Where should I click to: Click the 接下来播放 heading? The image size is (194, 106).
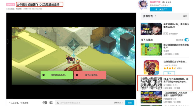147,40
